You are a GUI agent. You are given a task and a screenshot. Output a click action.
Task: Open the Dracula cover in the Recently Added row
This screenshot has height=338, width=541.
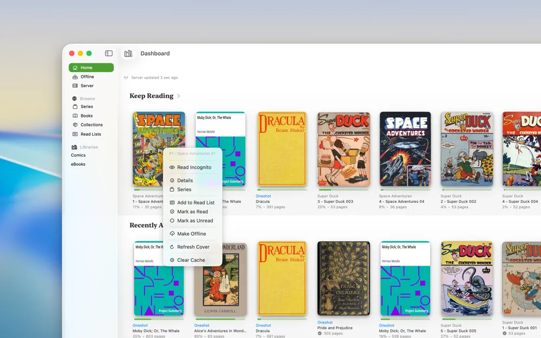coord(282,279)
